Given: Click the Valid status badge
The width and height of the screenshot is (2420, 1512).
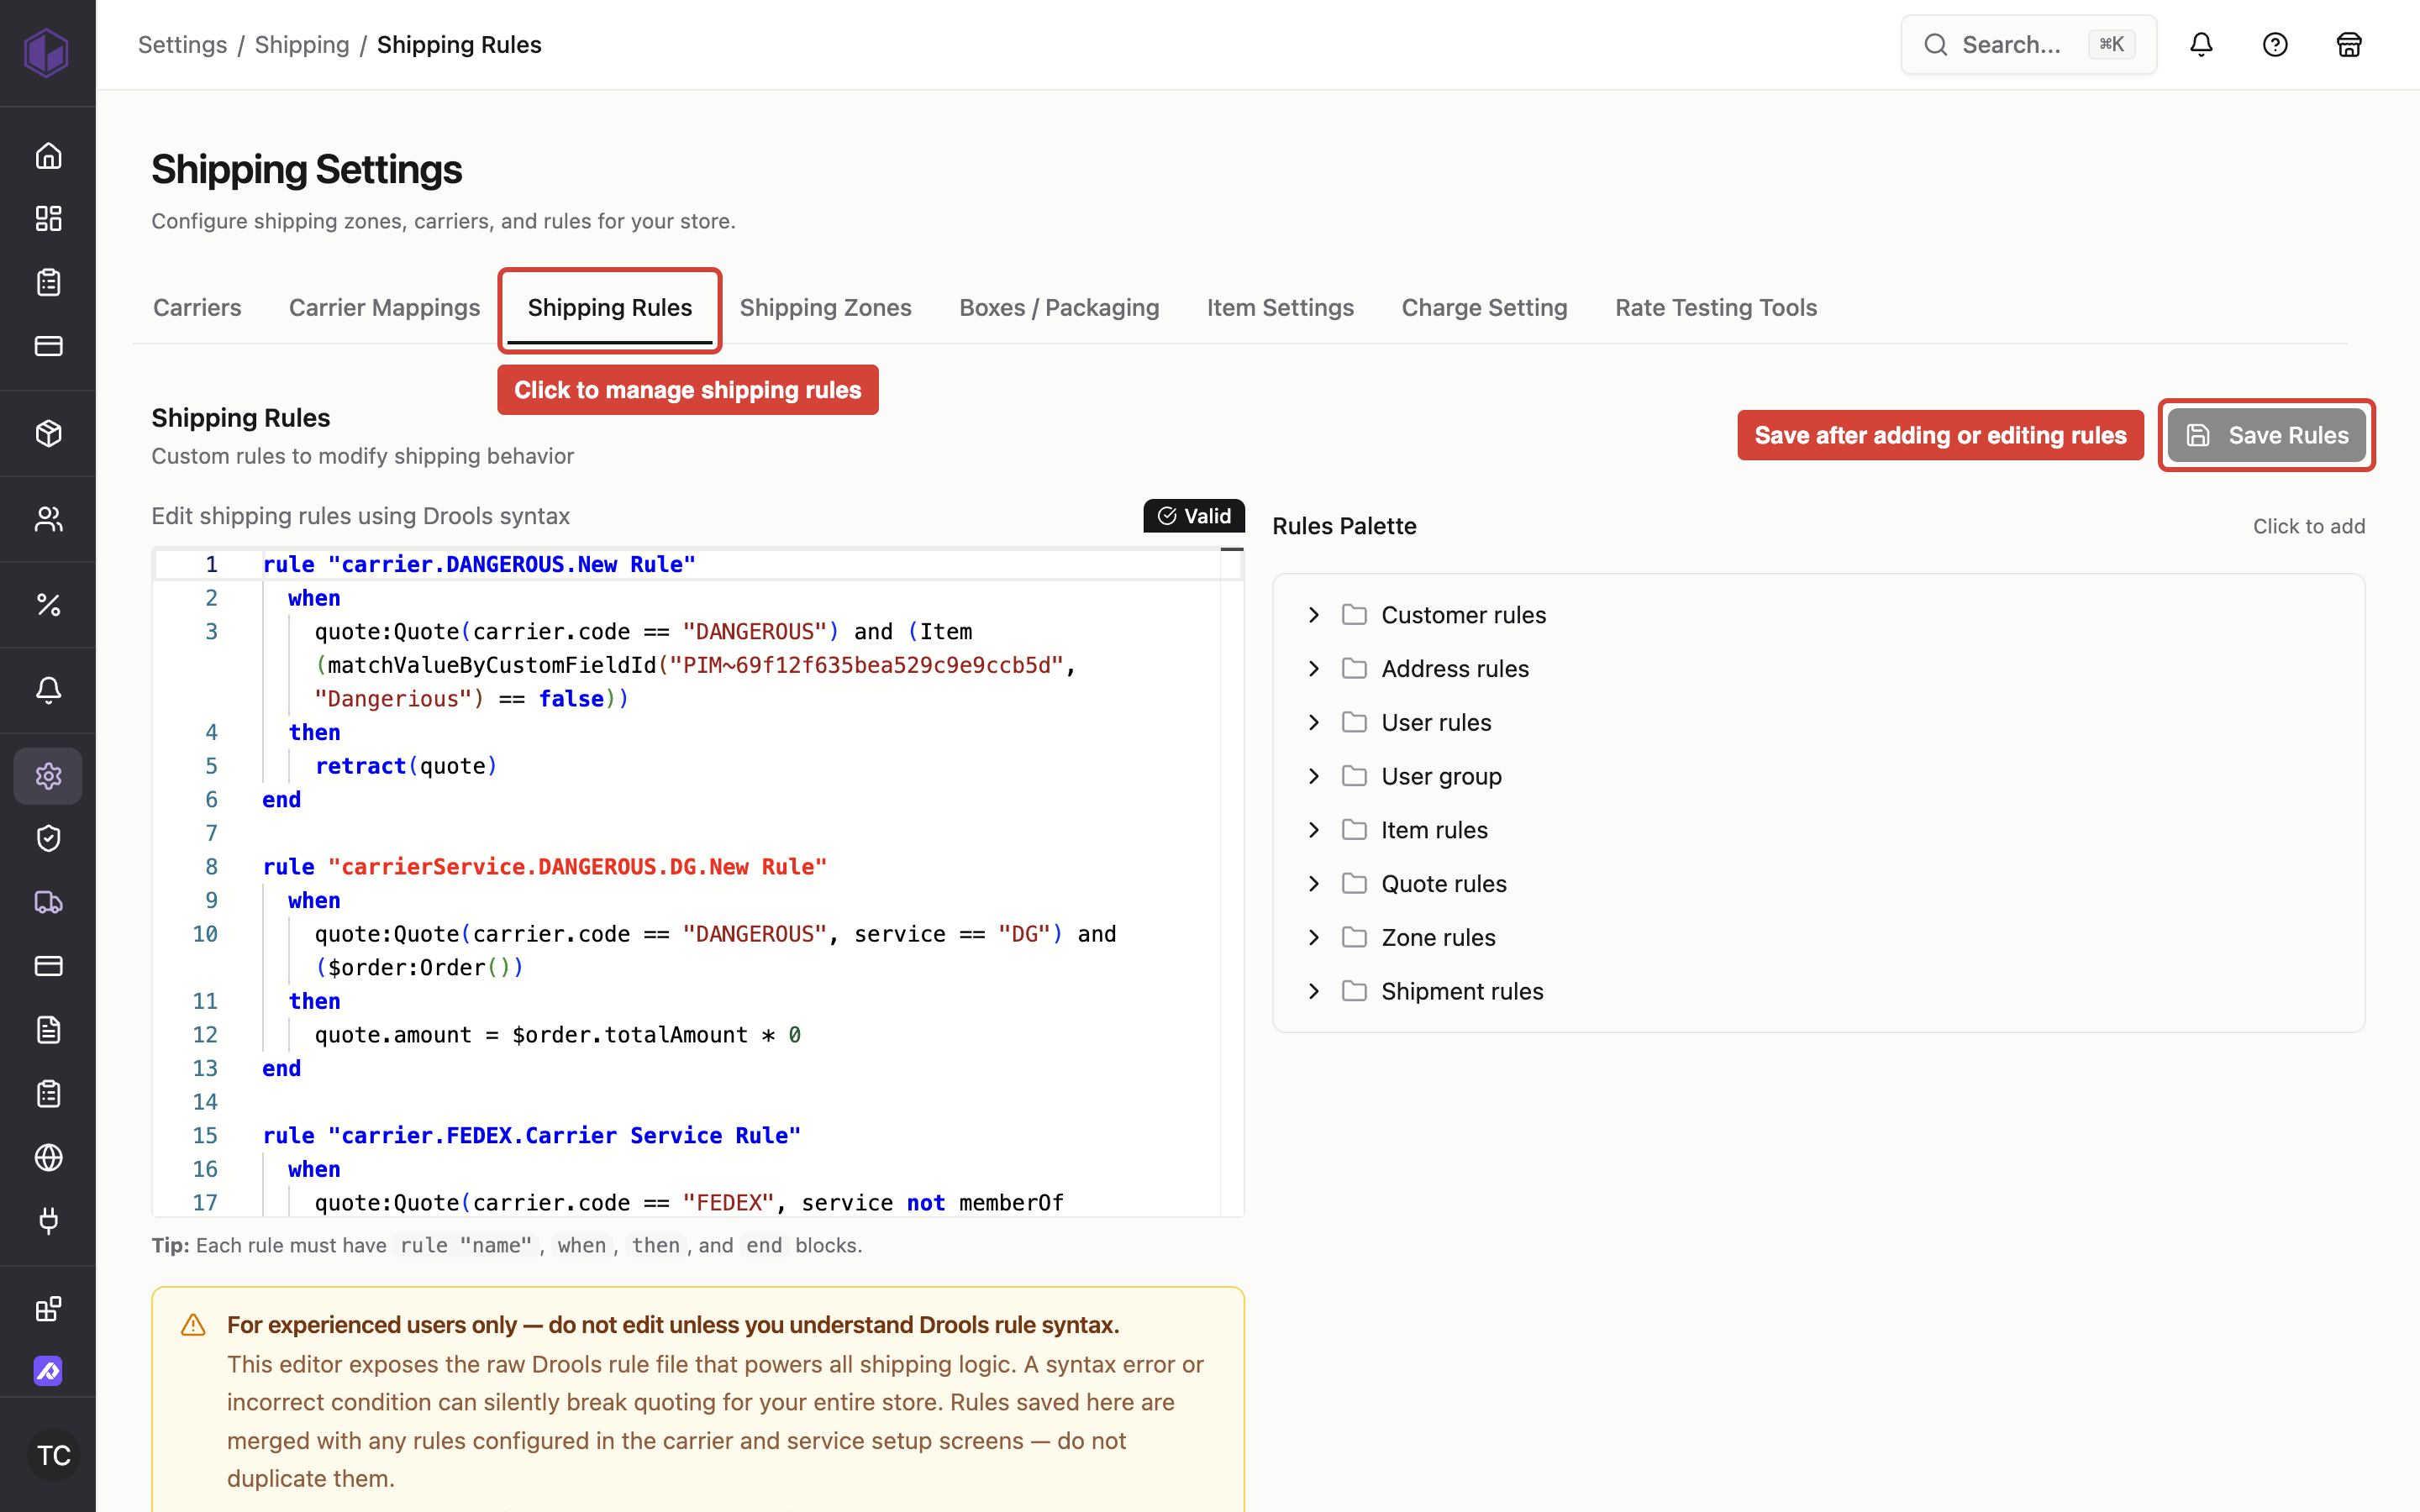Looking at the screenshot, I should 1194,516.
